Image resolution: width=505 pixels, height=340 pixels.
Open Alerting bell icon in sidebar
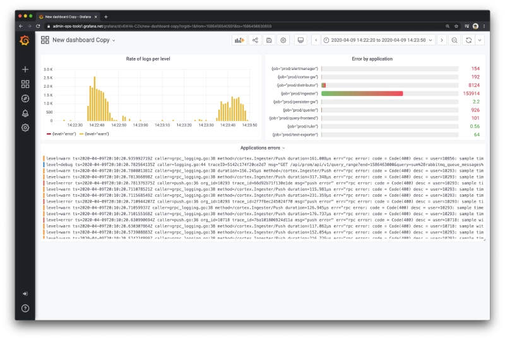tap(25, 114)
